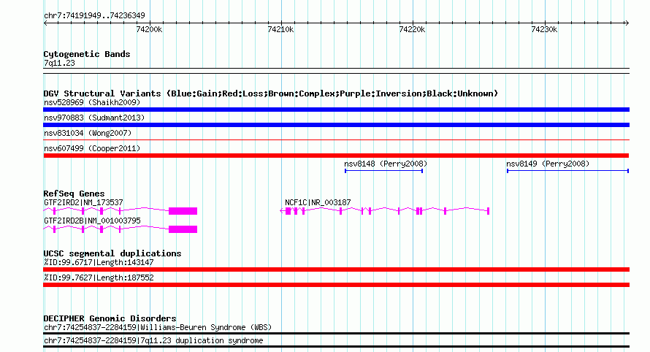
Task: Click the NCF1C rightmost exon tick
Action: pos(489,211)
